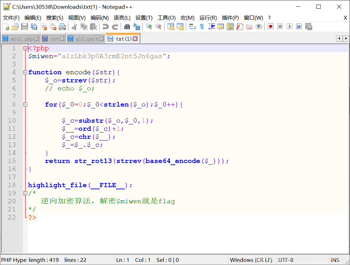Close the erci.php tab

pyautogui.click(x=37, y=39)
